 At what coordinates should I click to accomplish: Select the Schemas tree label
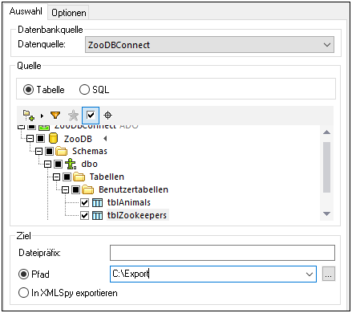coord(90,151)
